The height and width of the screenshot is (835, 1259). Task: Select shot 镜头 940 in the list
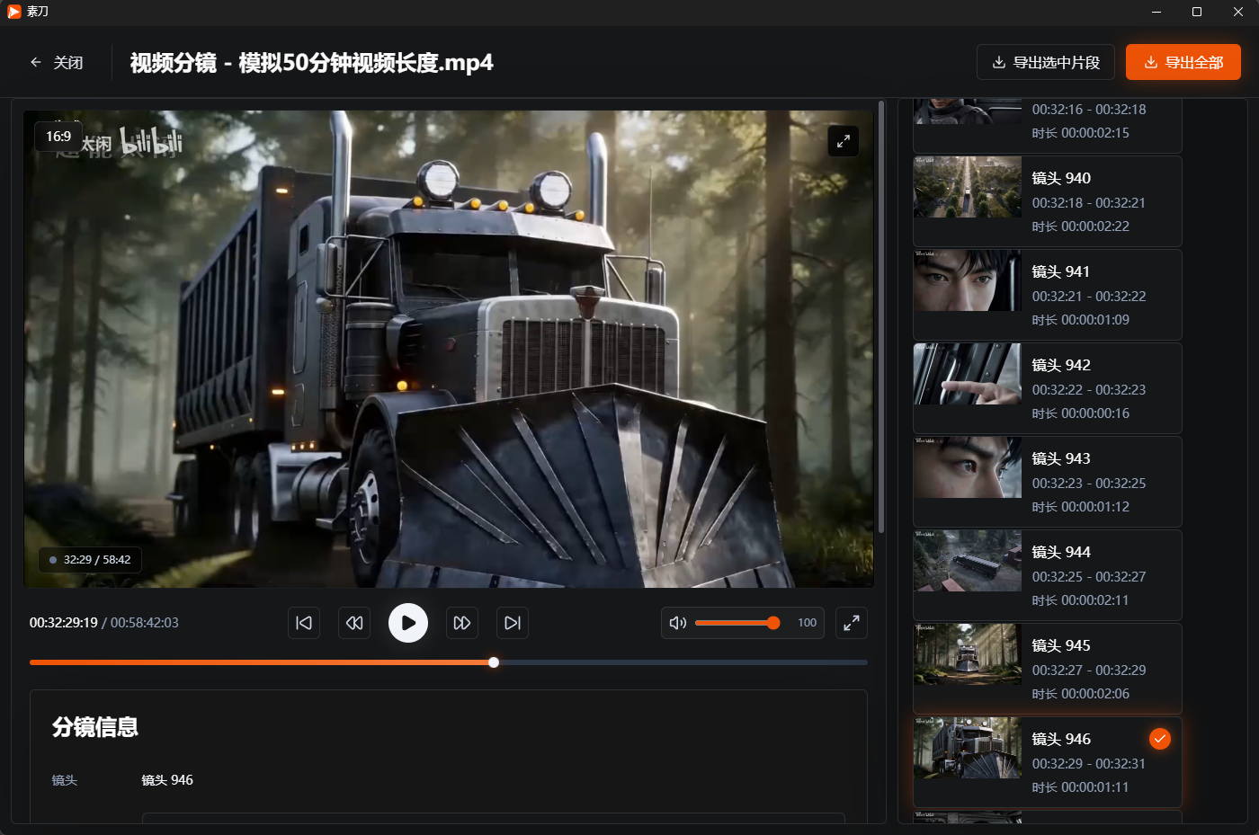click(x=1048, y=201)
